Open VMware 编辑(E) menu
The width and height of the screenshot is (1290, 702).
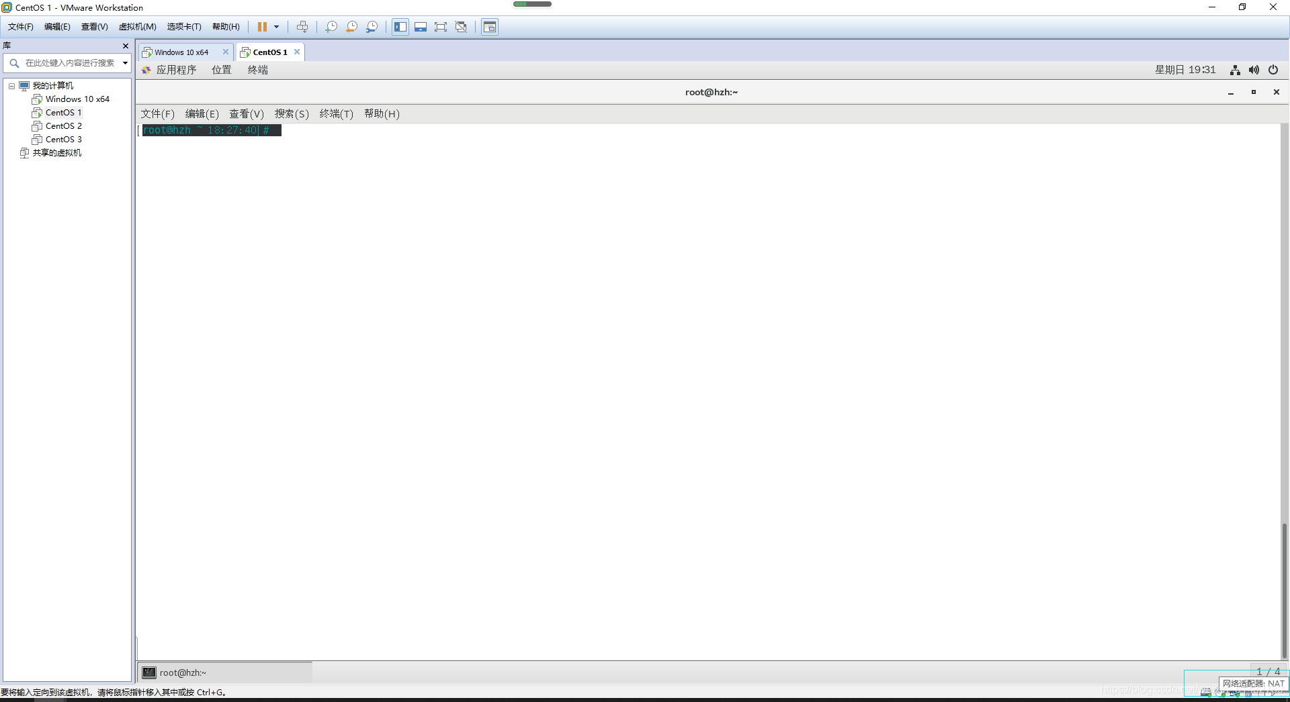click(57, 27)
